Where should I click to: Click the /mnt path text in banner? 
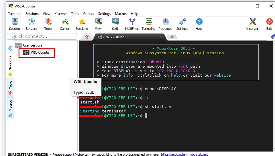tap(183, 67)
